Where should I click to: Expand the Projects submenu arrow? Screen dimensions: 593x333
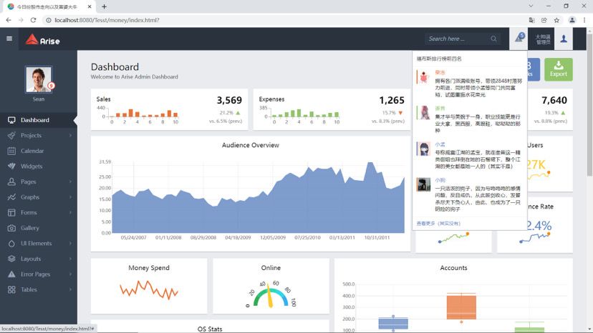pyautogui.click(x=70, y=135)
